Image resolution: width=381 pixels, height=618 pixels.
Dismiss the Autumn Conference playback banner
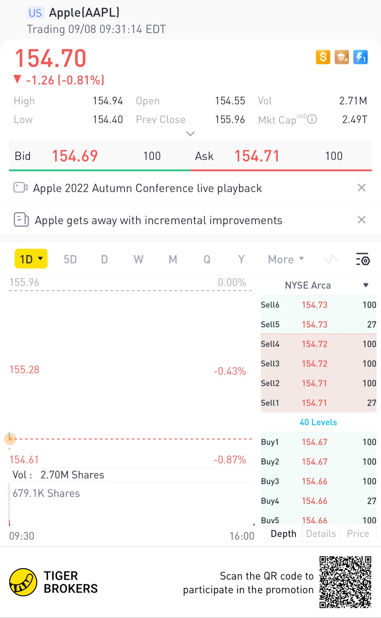click(361, 188)
